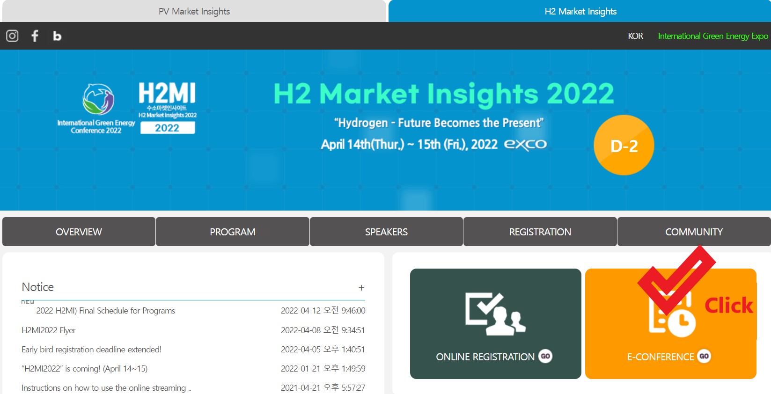771x394 pixels.
Task: Open the blog 'b' social icon
Action: [x=57, y=36]
